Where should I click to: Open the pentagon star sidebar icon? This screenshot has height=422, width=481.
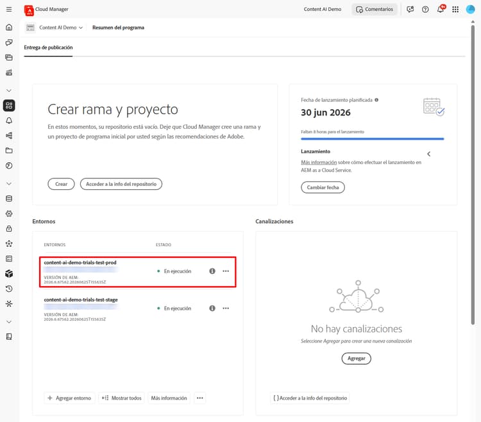pos(9,244)
